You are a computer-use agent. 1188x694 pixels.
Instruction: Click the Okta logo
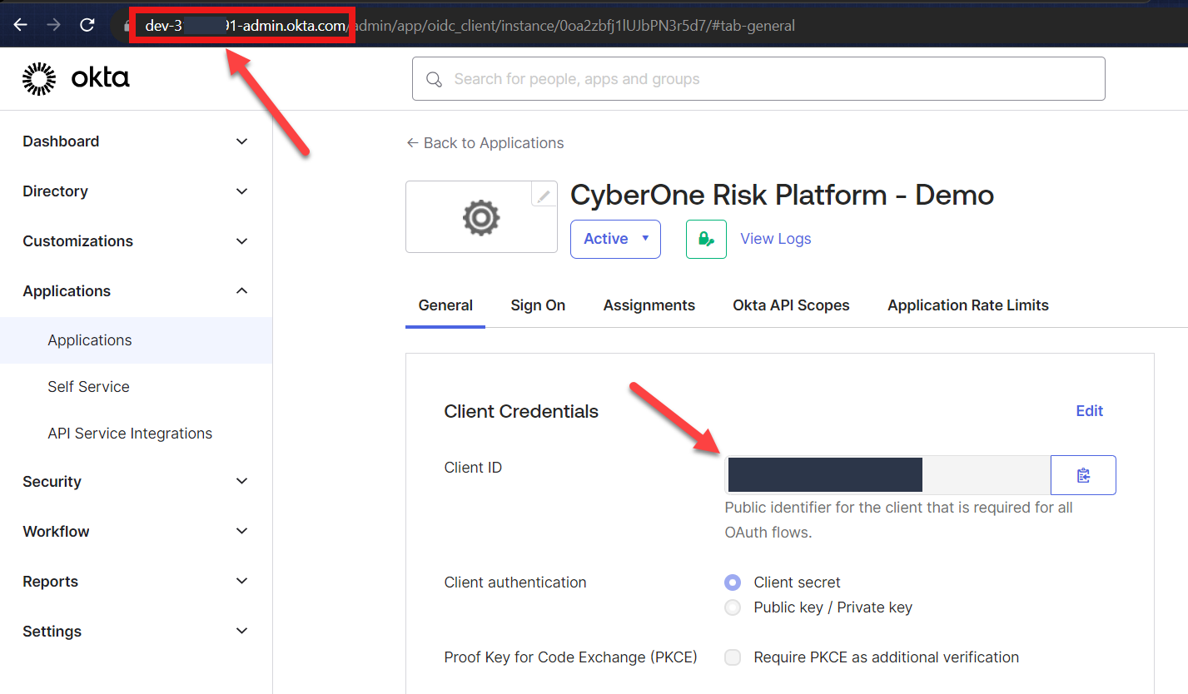tap(76, 79)
